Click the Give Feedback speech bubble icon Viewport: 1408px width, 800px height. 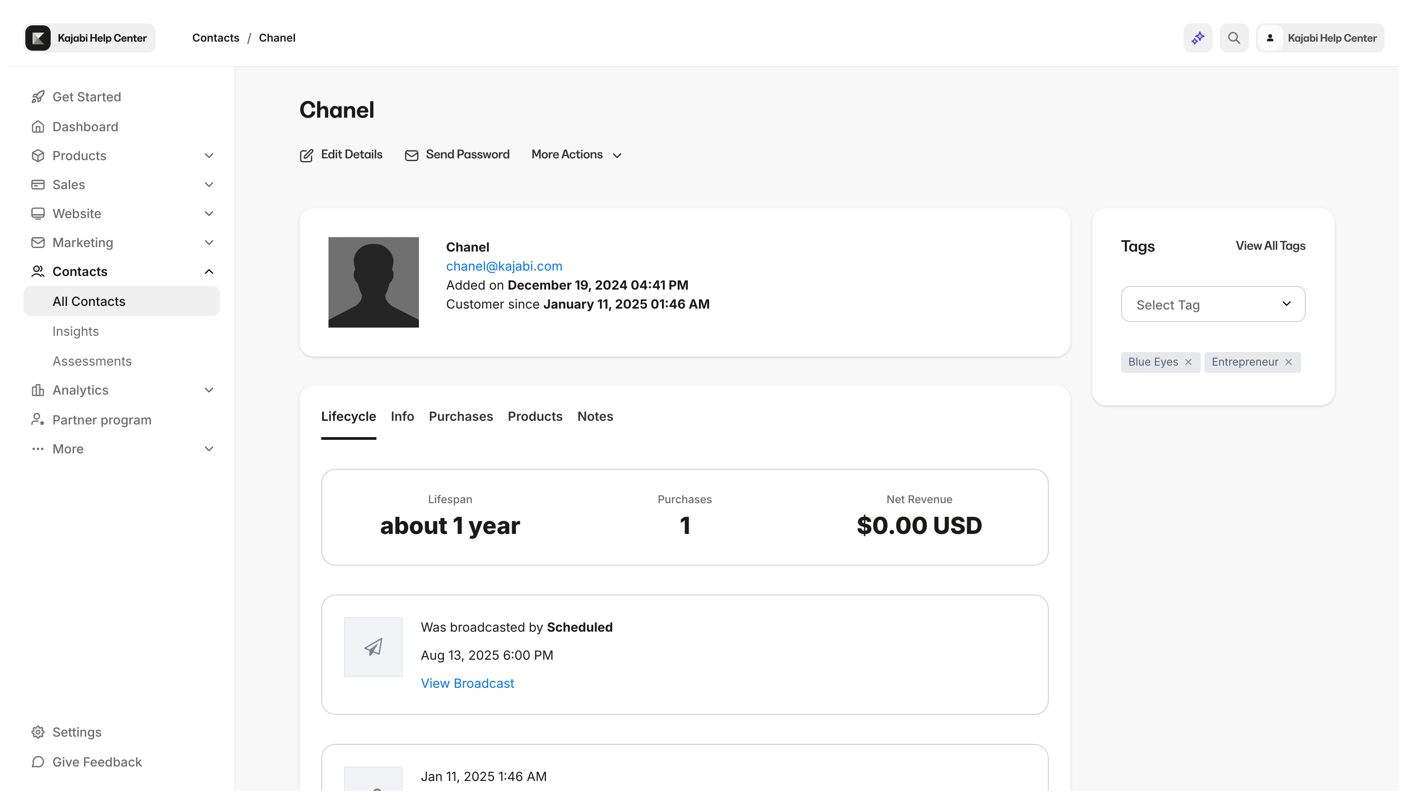(38, 762)
